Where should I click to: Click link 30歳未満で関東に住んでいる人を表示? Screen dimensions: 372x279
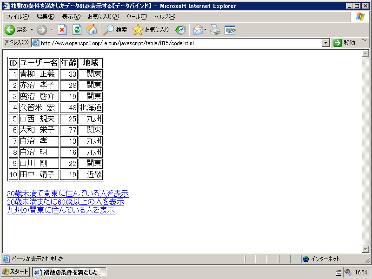(68, 193)
